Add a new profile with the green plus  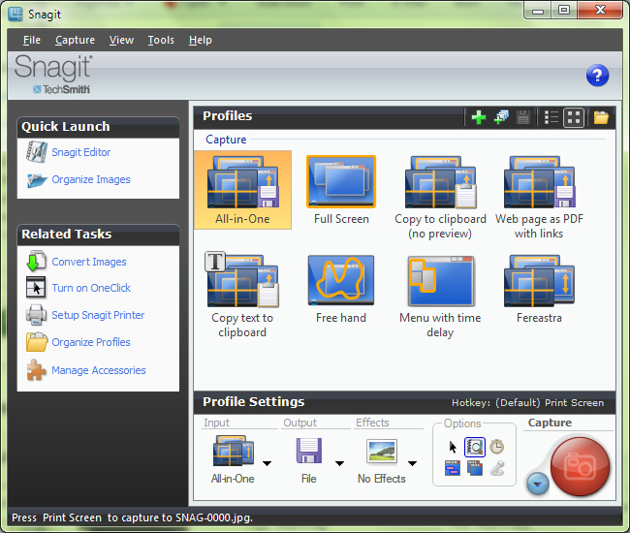(479, 117)
